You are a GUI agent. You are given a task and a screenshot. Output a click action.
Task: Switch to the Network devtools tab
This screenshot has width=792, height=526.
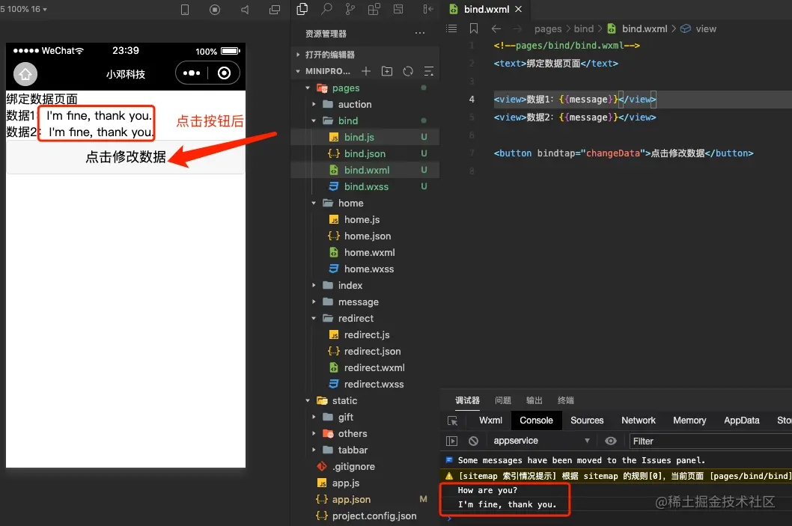click(639, 421)
